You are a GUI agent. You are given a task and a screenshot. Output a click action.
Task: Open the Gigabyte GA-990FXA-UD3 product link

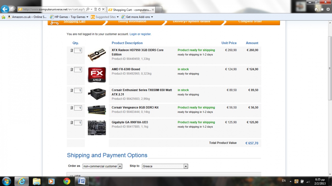click(130, 122)
